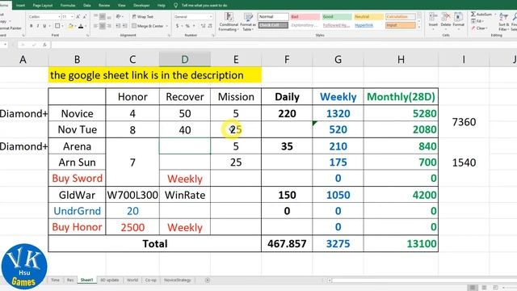
Task: Toggle Merge & Center
Action: pyautogui.click(x=148, y=26)
